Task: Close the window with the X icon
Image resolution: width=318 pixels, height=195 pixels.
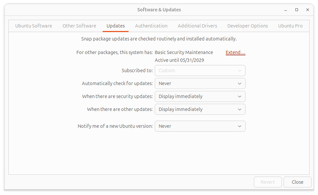Action: (x=308, y=10)
